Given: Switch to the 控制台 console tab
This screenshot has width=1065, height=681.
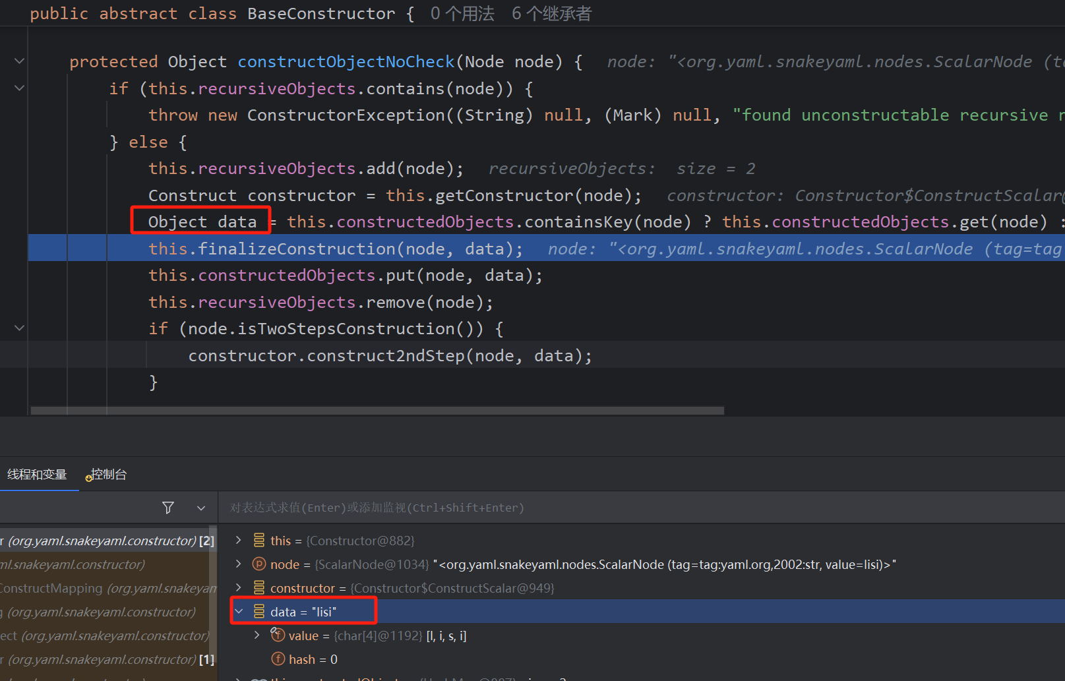Looking at the screenshot, I should (107, 475).
